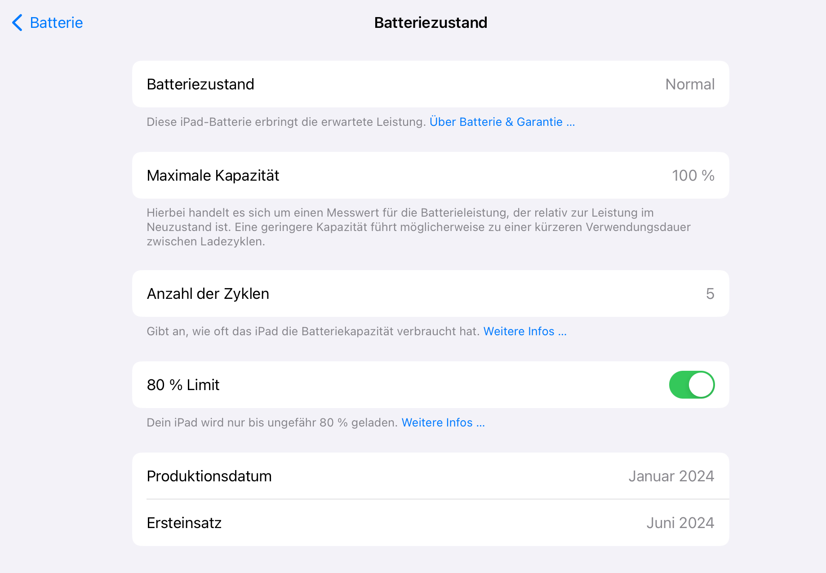Go back via the Batterie label
The height and width of the screenshot is (573, 826).
[56, 22]
